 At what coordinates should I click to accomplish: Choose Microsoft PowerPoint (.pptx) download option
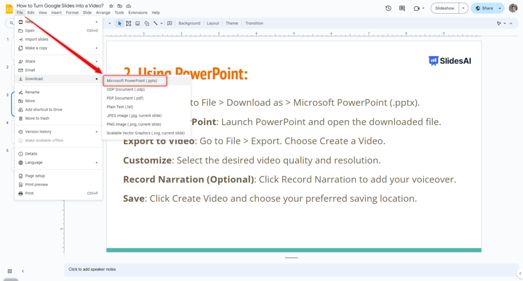(x=135, y=81)
